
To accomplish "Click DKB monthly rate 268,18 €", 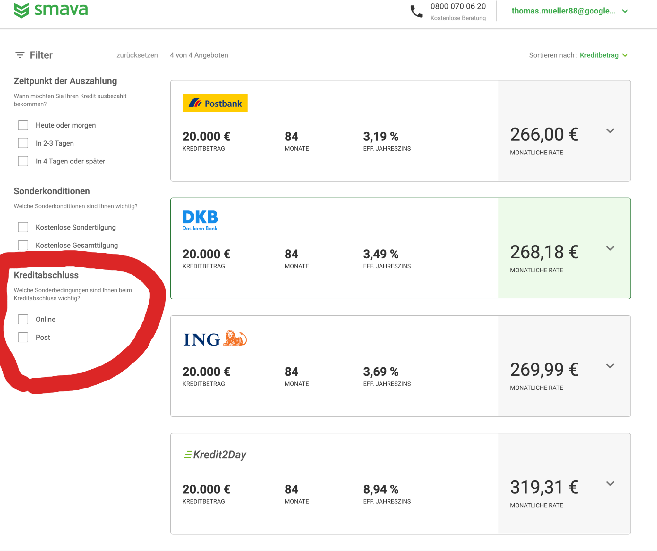I will [544, 252].
